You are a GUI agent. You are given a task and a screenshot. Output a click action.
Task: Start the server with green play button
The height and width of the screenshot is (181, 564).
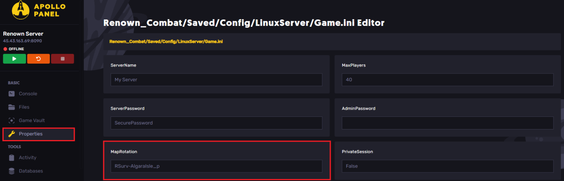[14, 59]
